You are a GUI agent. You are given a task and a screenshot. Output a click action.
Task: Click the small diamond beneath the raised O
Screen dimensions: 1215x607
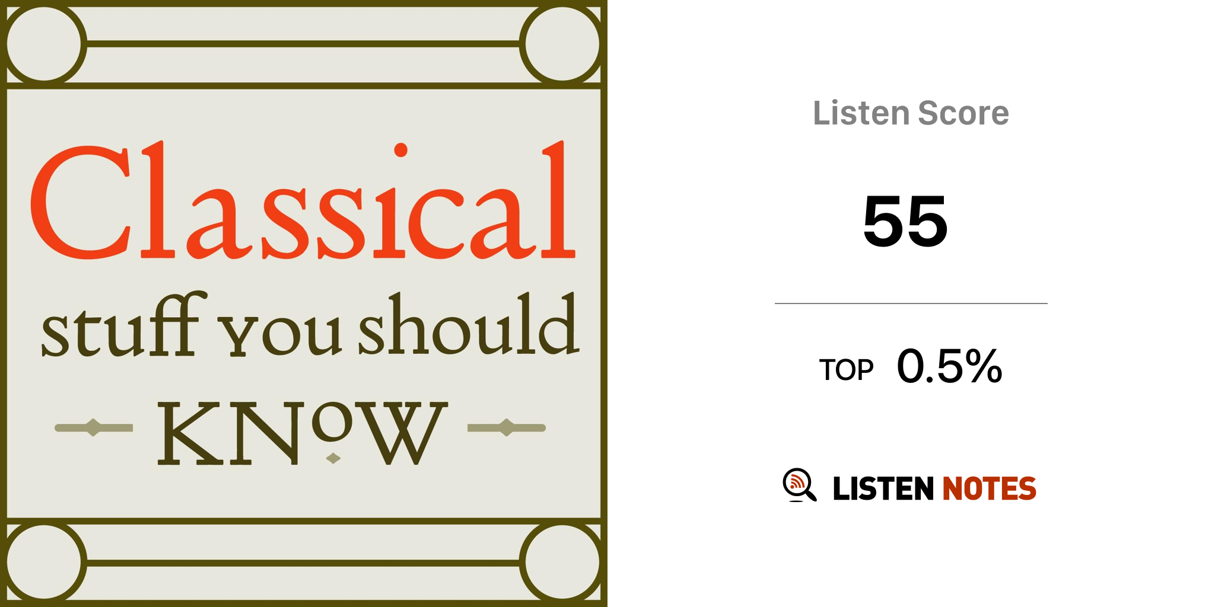pyautogui.click(x=333, y=458)
